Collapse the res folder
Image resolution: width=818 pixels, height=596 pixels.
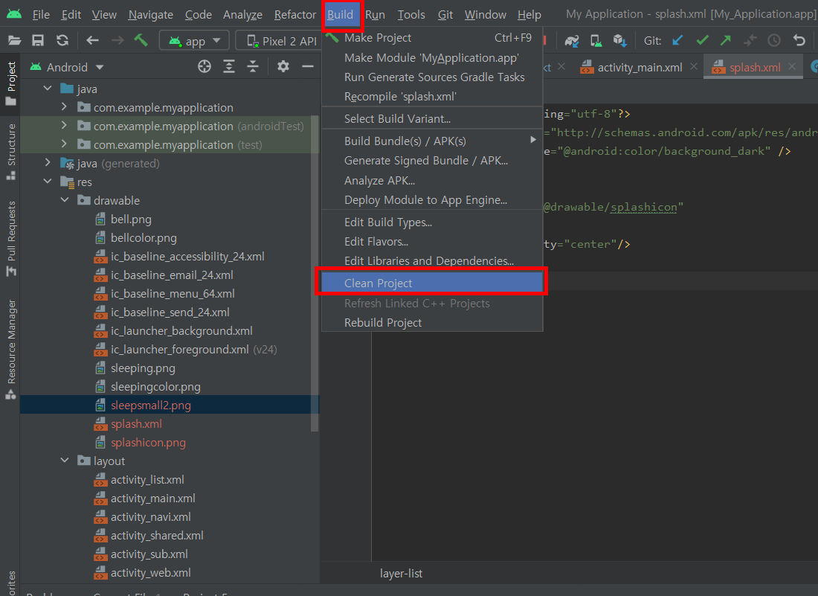(x=48, y=182)
